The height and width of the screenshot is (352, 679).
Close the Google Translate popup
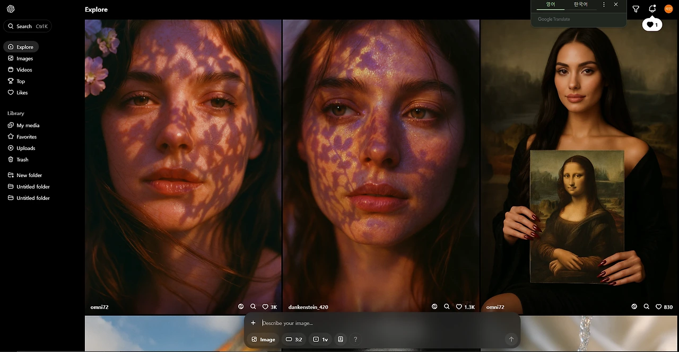pyautogui.click(x=616, y=4)
